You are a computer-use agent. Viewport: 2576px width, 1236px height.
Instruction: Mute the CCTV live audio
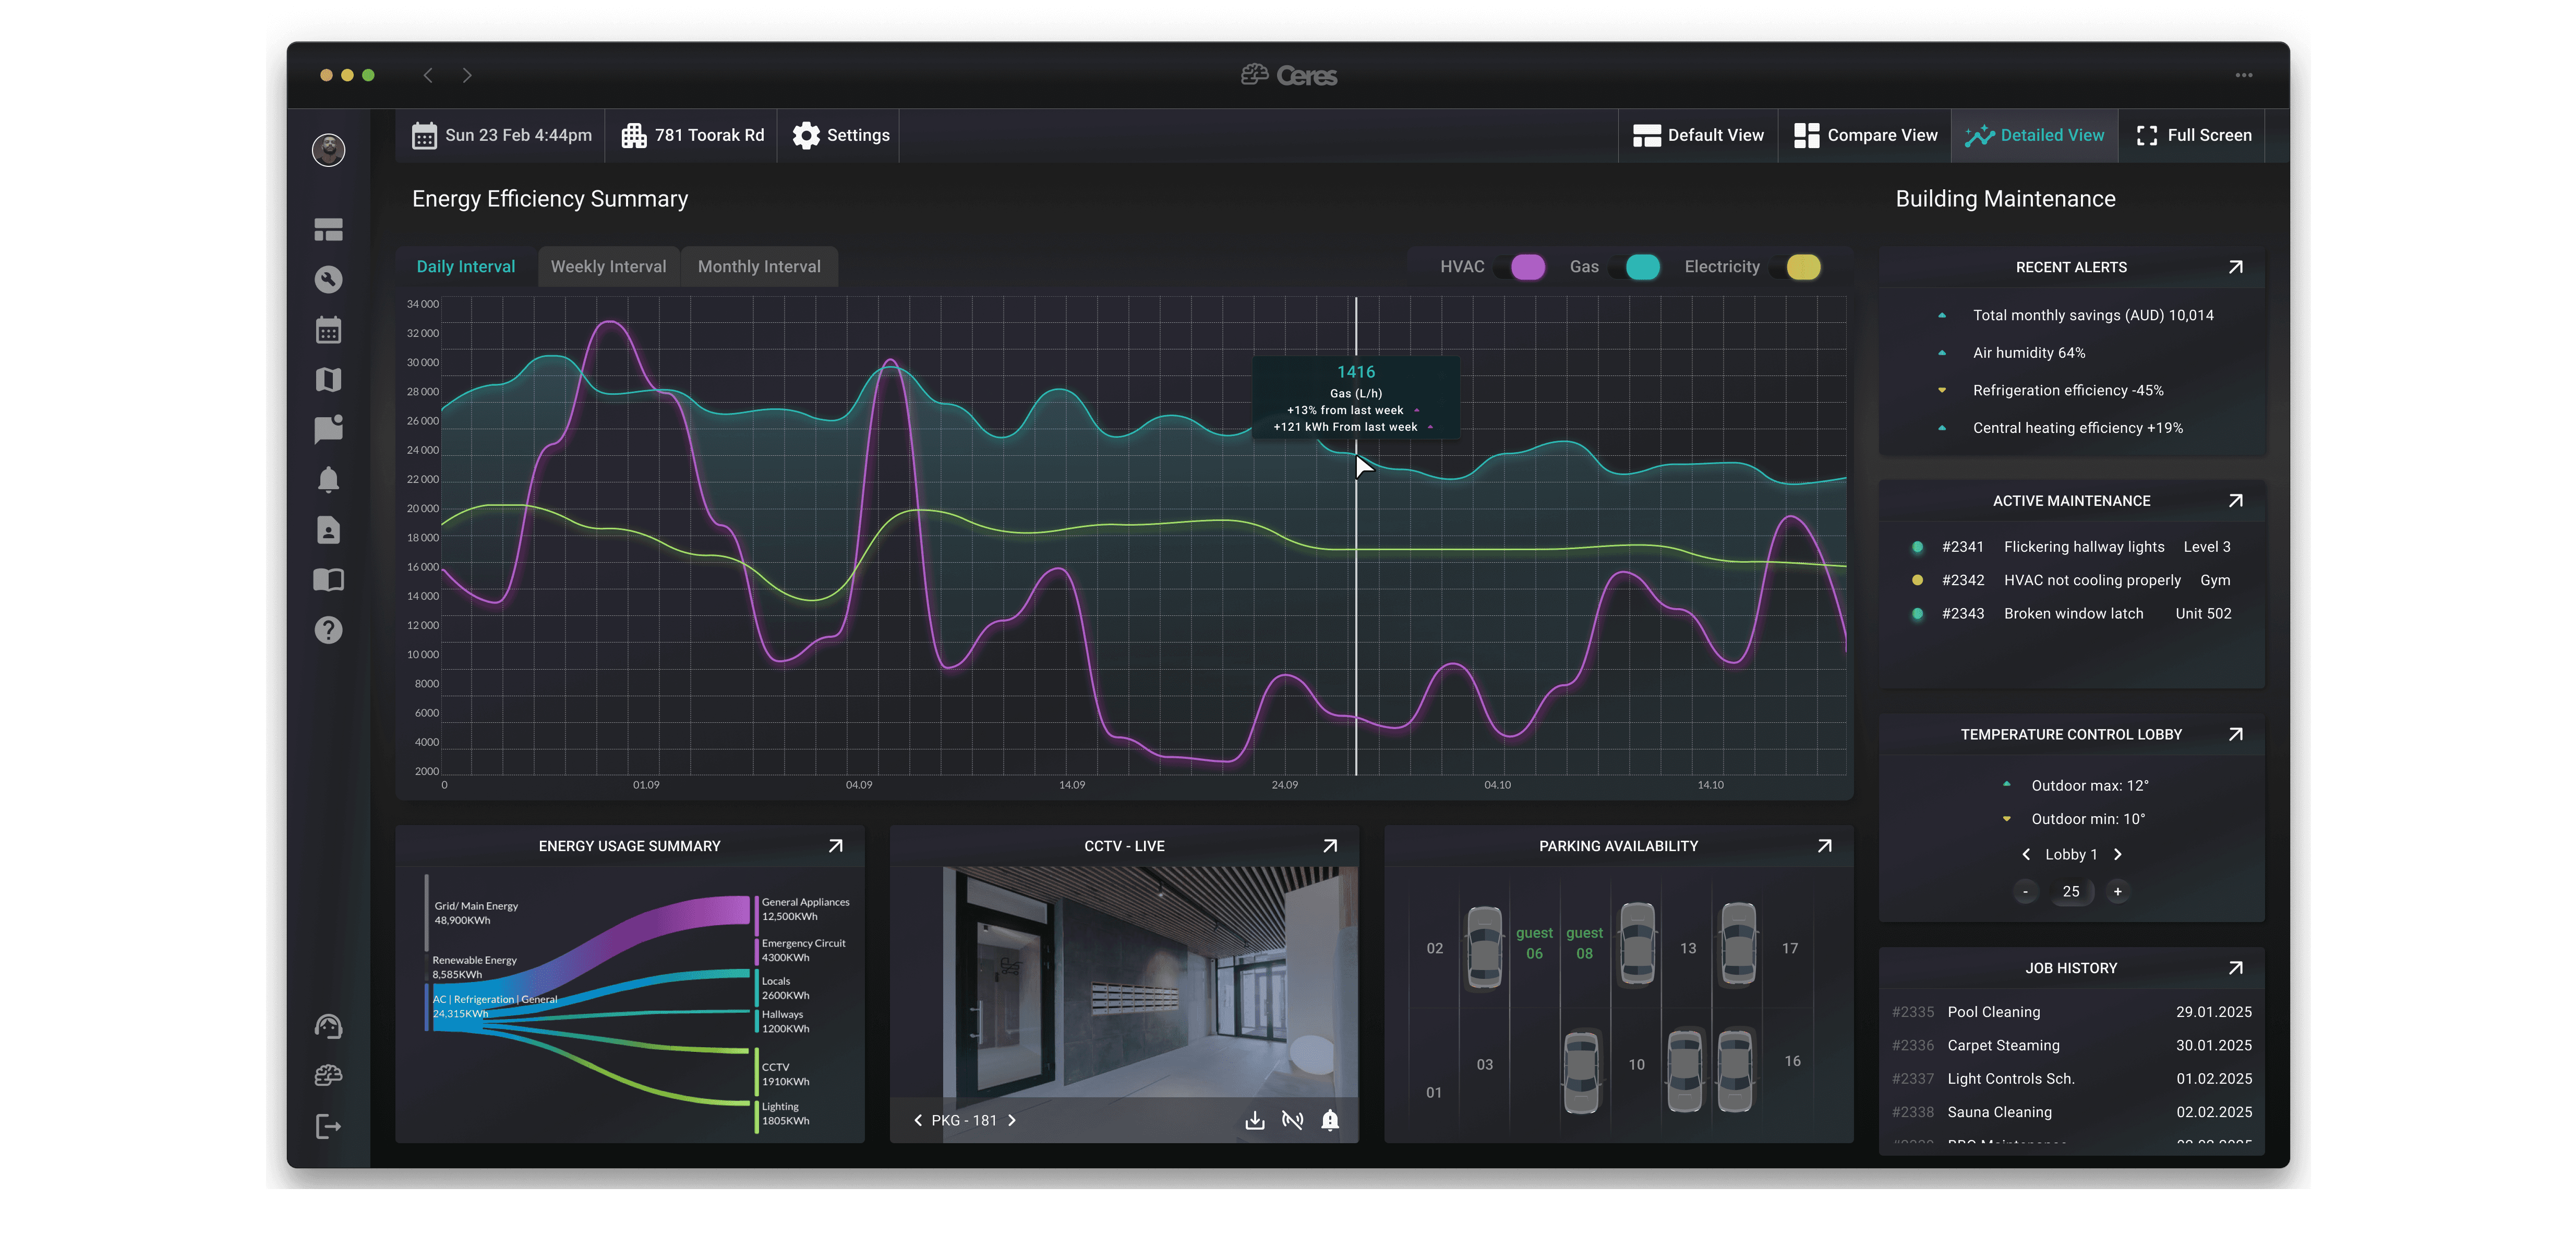coord(1292,1120)
